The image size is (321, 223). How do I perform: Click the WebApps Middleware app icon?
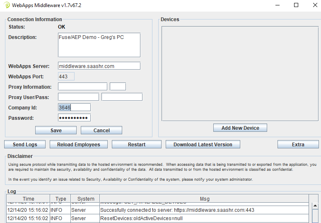point(7,5)
